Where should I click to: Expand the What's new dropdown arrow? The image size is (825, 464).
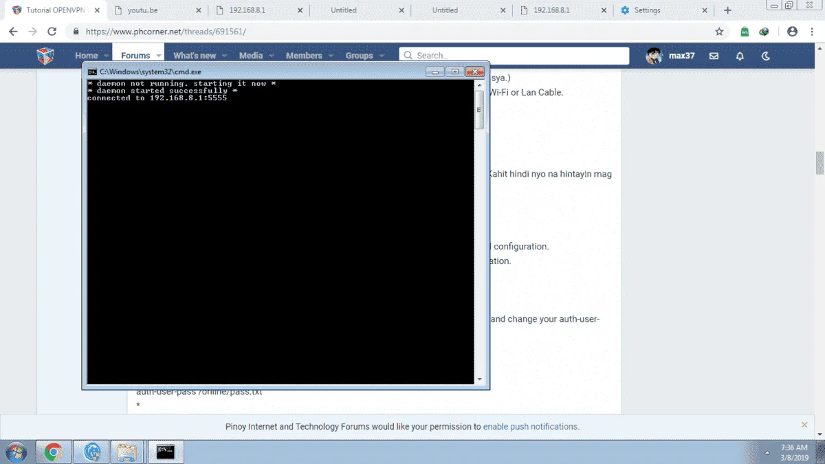click(x=225, y=56)
